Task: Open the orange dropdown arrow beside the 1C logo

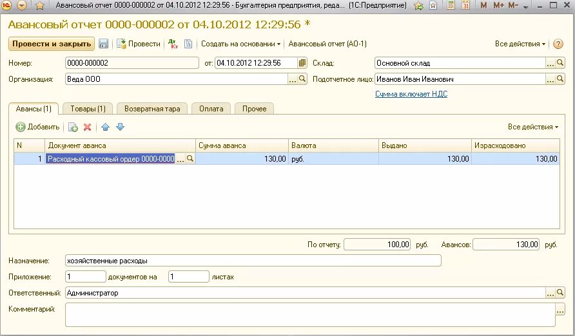Action: point(22,5)
